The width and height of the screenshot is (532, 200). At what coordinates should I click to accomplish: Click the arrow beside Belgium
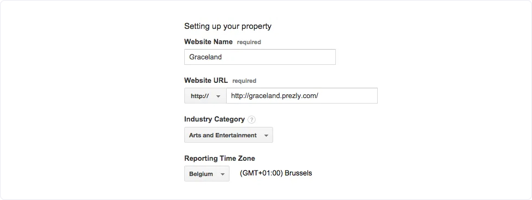pos(222,174)
